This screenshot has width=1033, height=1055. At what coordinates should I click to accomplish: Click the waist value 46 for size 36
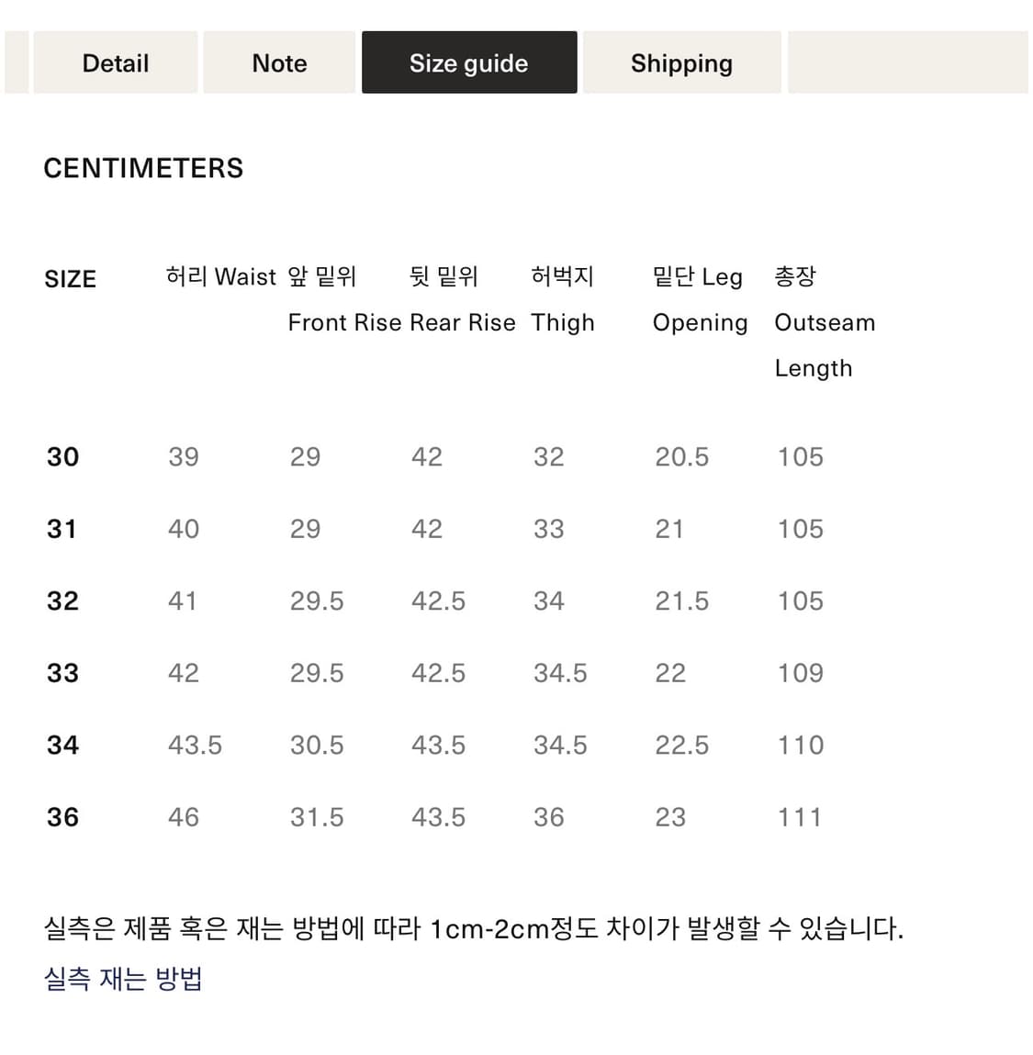point(184,815)
